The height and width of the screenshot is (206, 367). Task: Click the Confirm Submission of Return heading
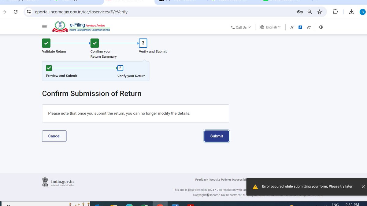tap(92, 93)
